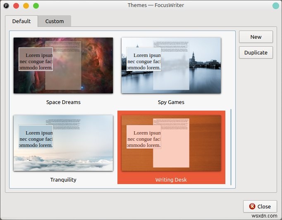Click the teal circle in title bar corner
282x220 pixels.
(276, 5)
